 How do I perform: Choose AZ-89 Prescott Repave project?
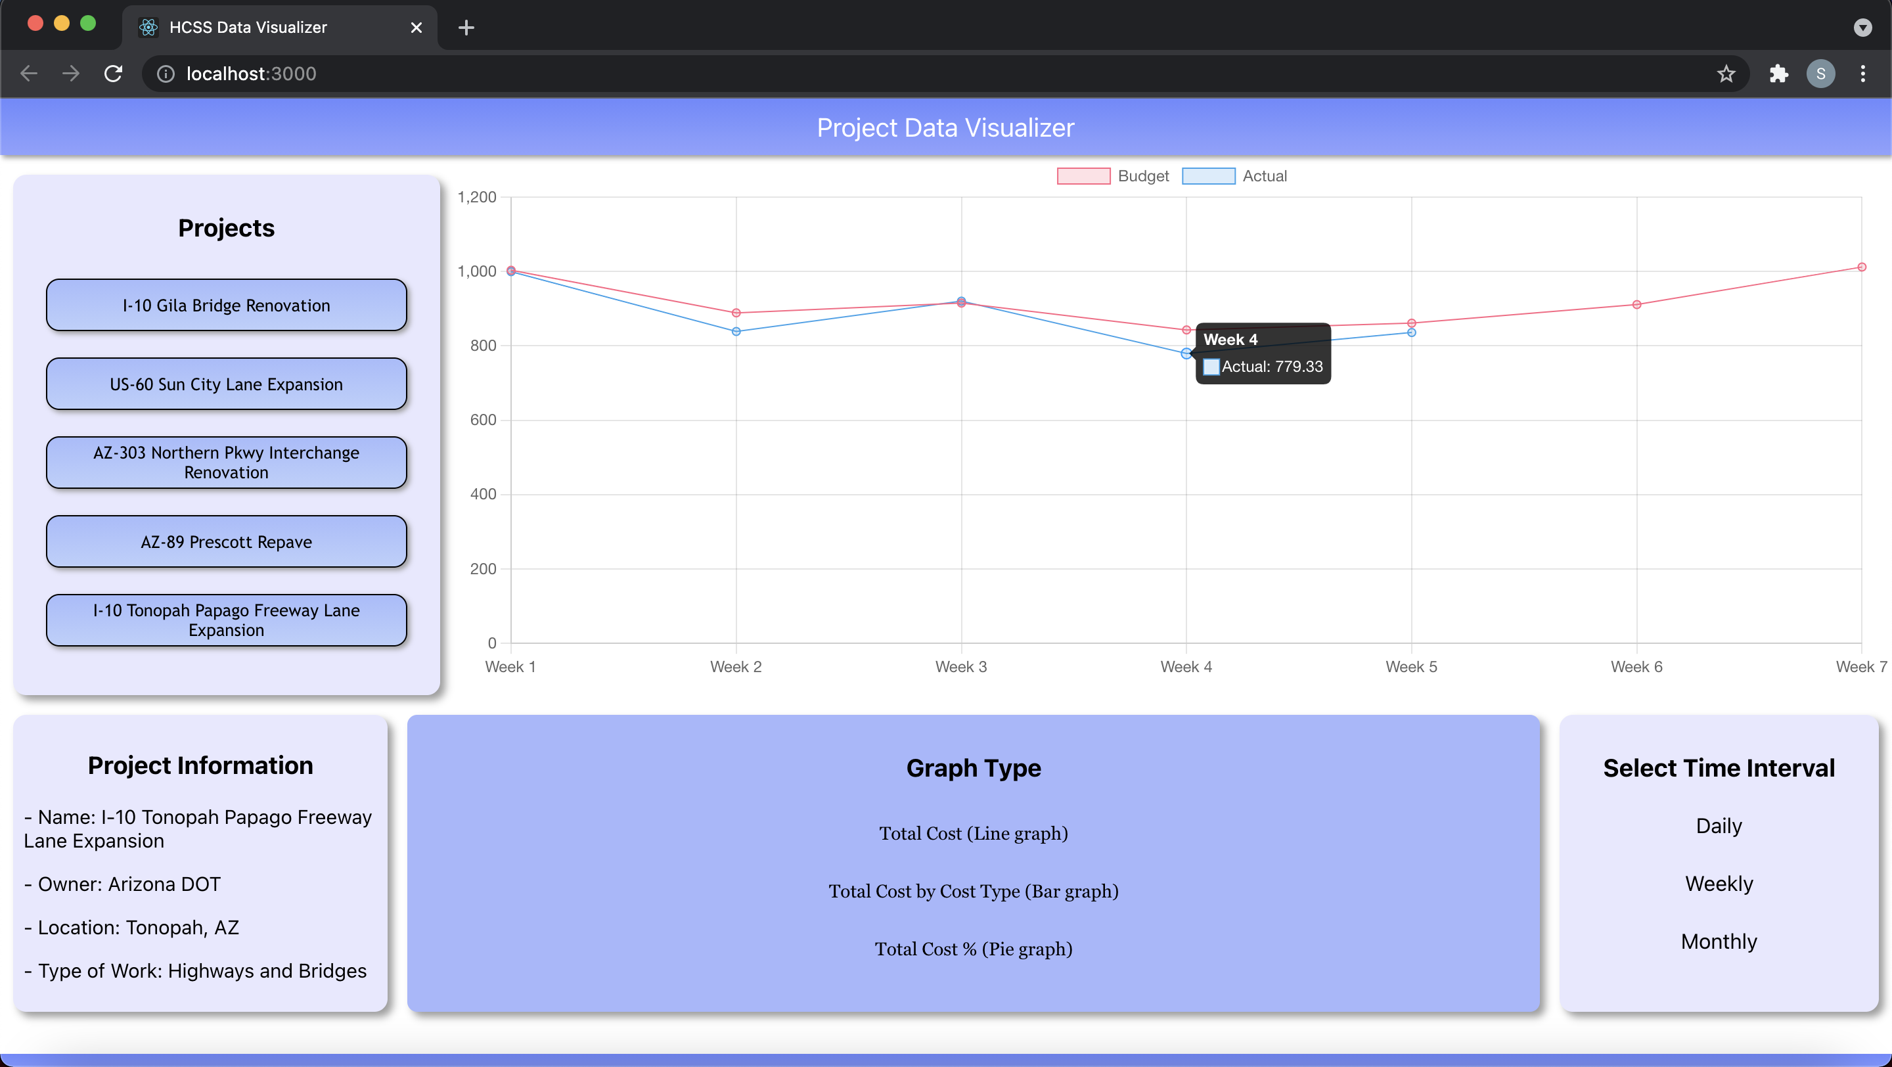point(226,542)
